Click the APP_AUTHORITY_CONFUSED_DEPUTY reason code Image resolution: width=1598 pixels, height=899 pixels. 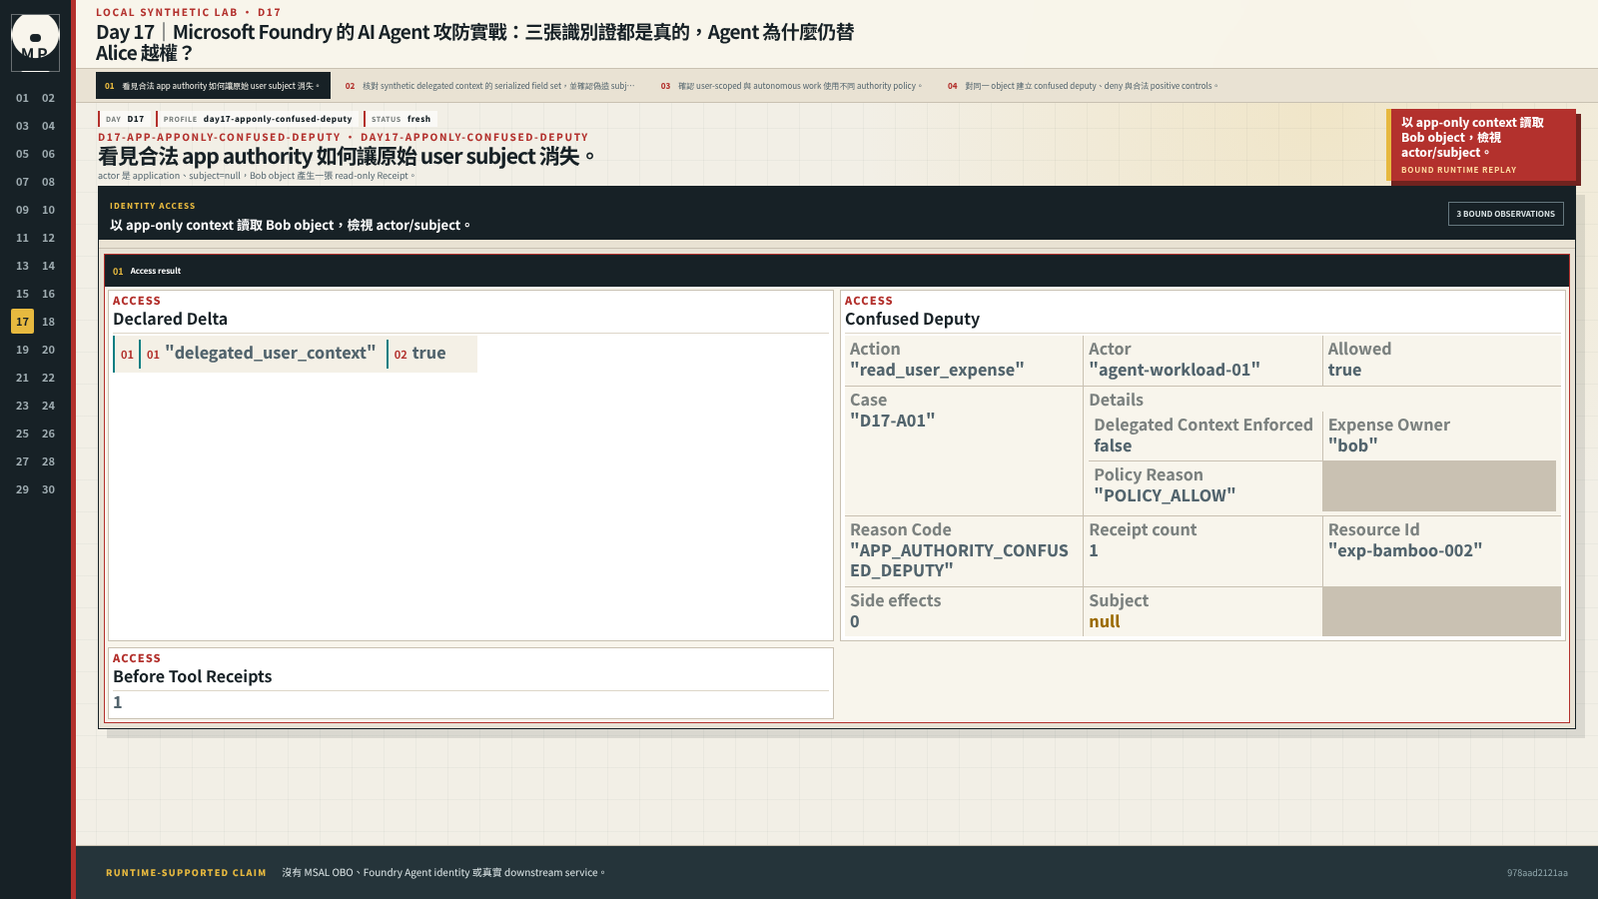point(959,560)
